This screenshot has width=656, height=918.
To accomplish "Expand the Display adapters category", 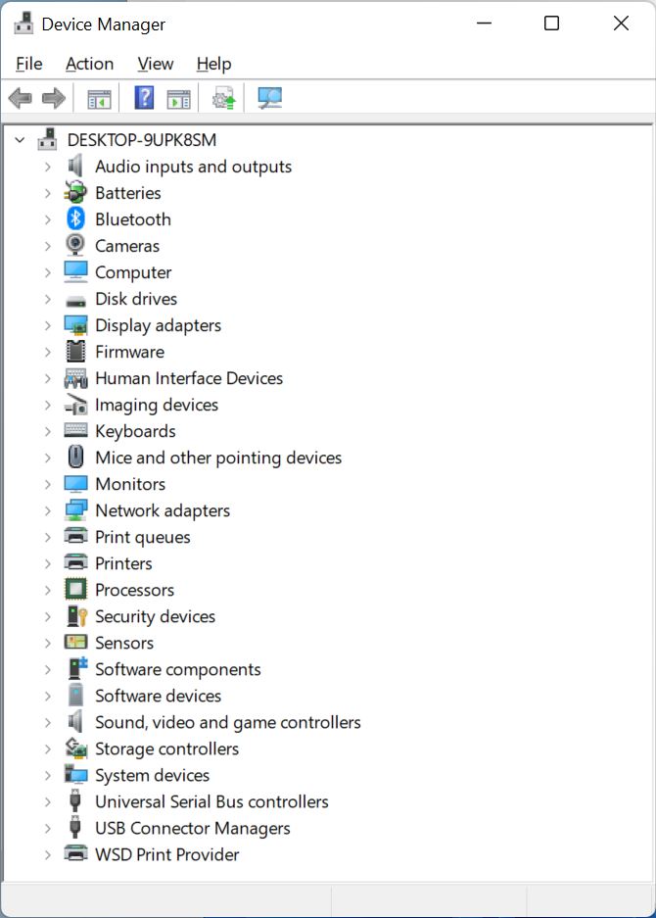I will [47, 325].
